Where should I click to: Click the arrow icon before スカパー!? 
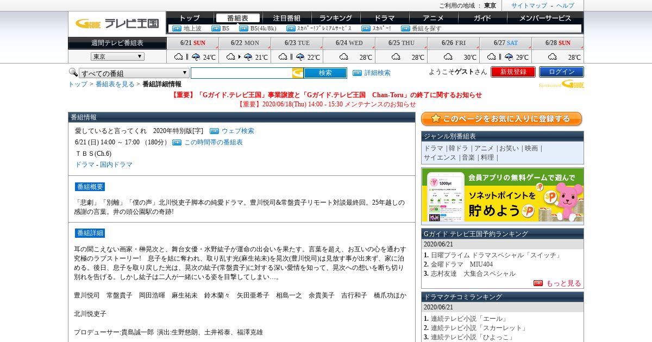pos(366,28)
